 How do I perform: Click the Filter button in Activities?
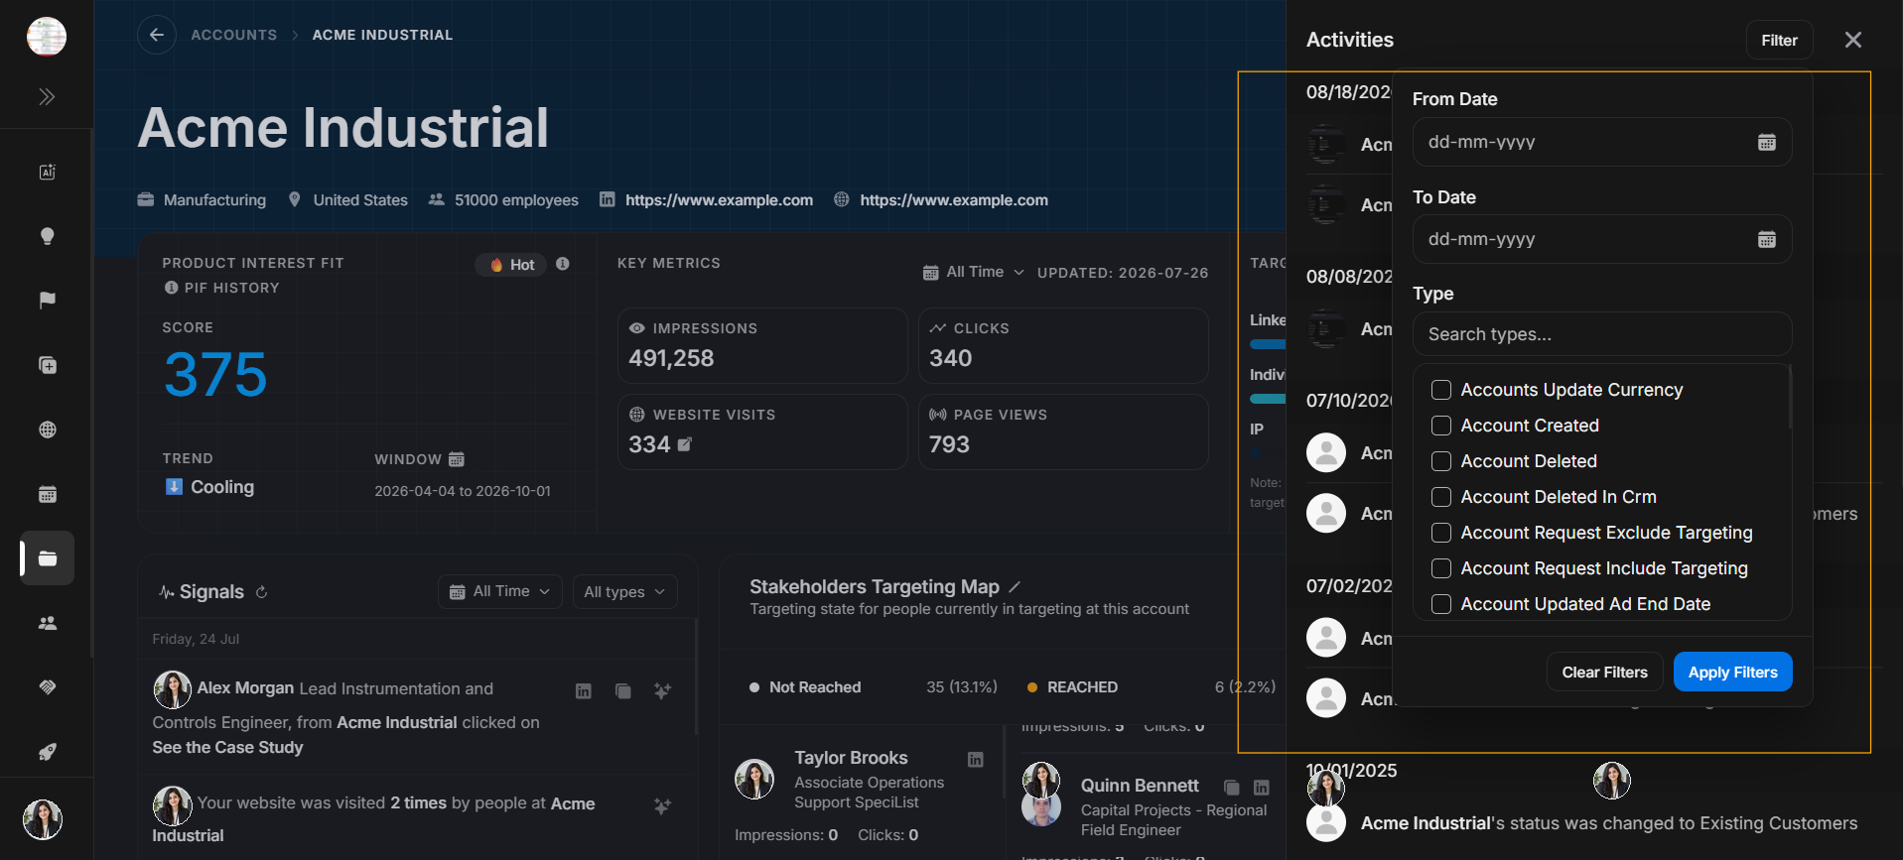[x=1779, y=40]
